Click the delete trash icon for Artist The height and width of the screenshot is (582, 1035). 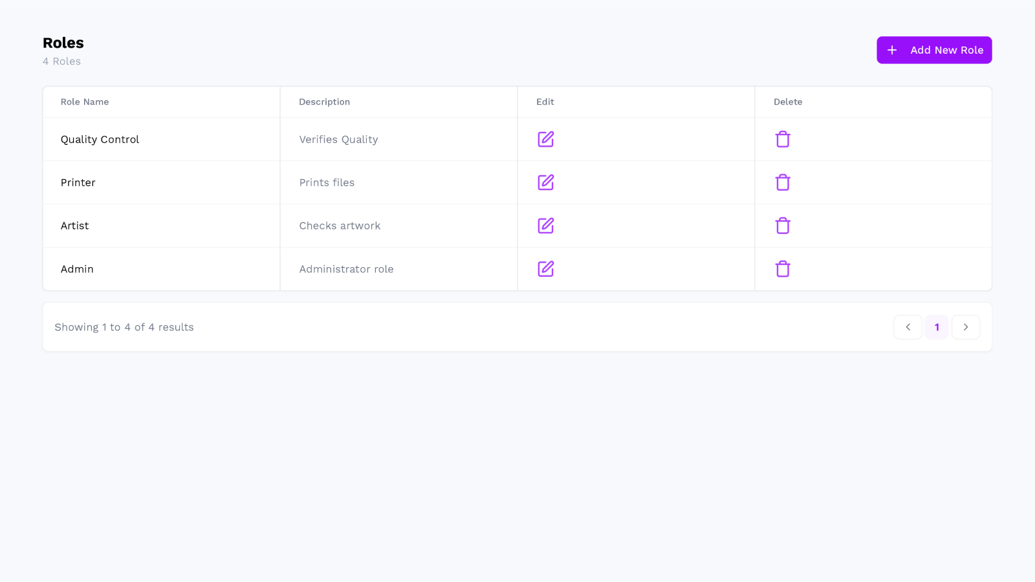(783, 226)
